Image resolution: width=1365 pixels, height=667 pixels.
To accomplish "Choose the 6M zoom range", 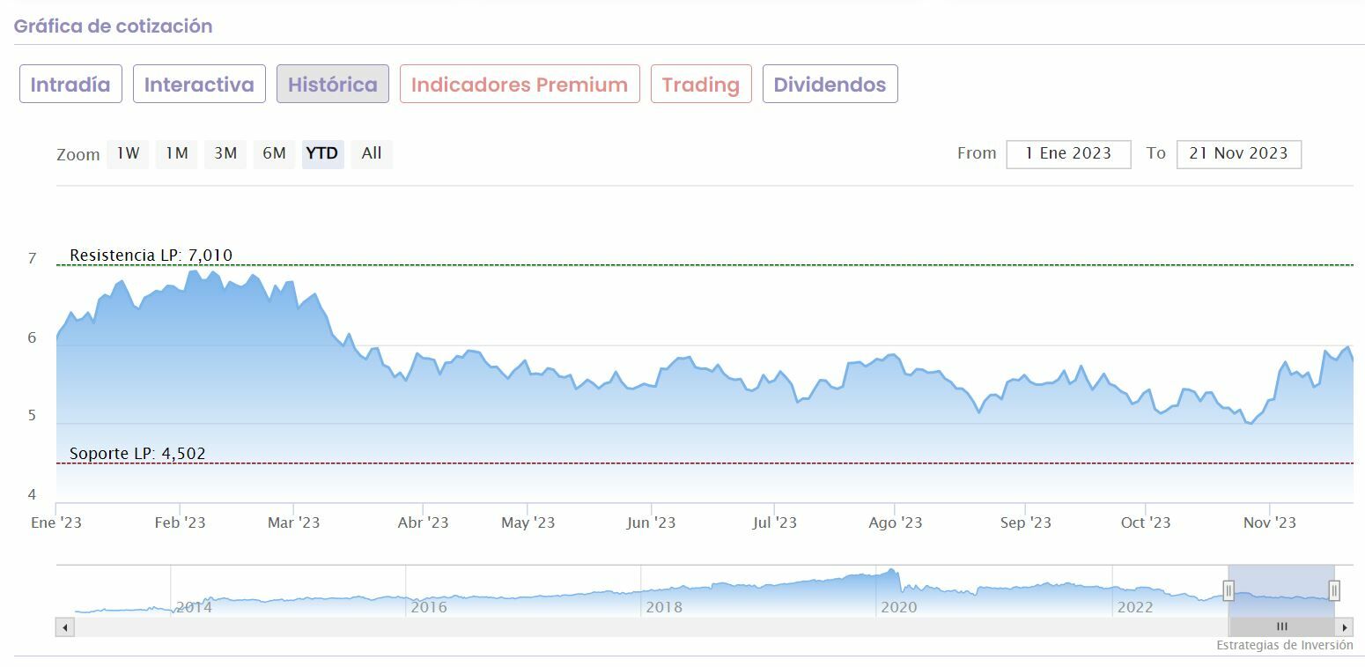I will coord(274,153).
